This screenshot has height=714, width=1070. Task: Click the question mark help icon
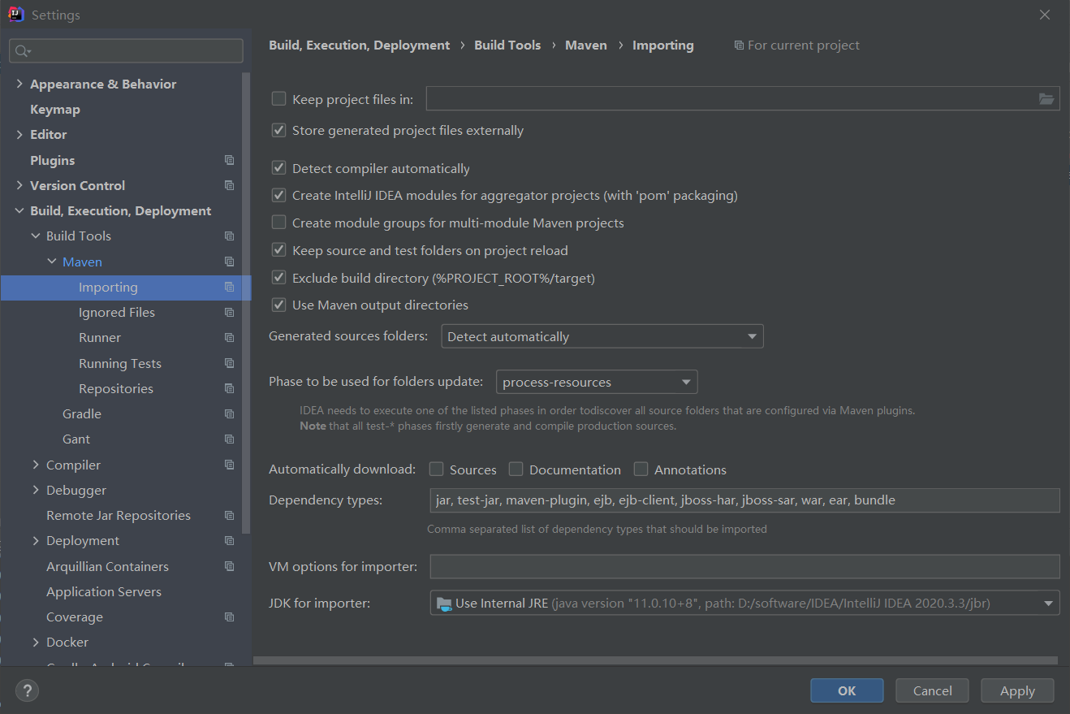[27, 690]
